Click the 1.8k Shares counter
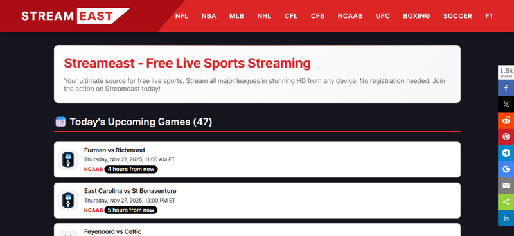514x236 pixels. tap(506, 73)
